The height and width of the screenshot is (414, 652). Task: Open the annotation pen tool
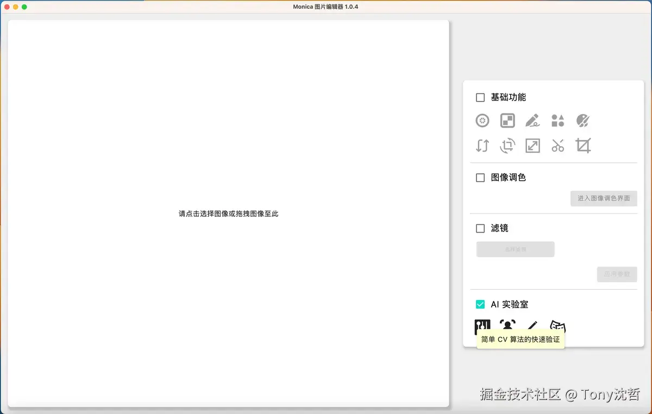pyautogui.click(x=532, y=120)
